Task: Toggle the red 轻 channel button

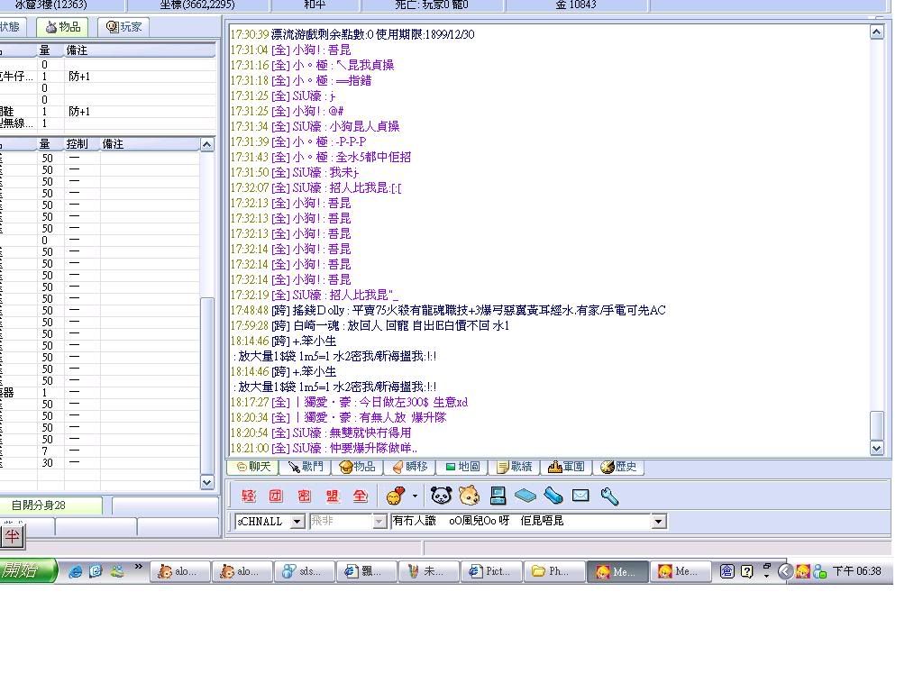Action: coord(249,496)
